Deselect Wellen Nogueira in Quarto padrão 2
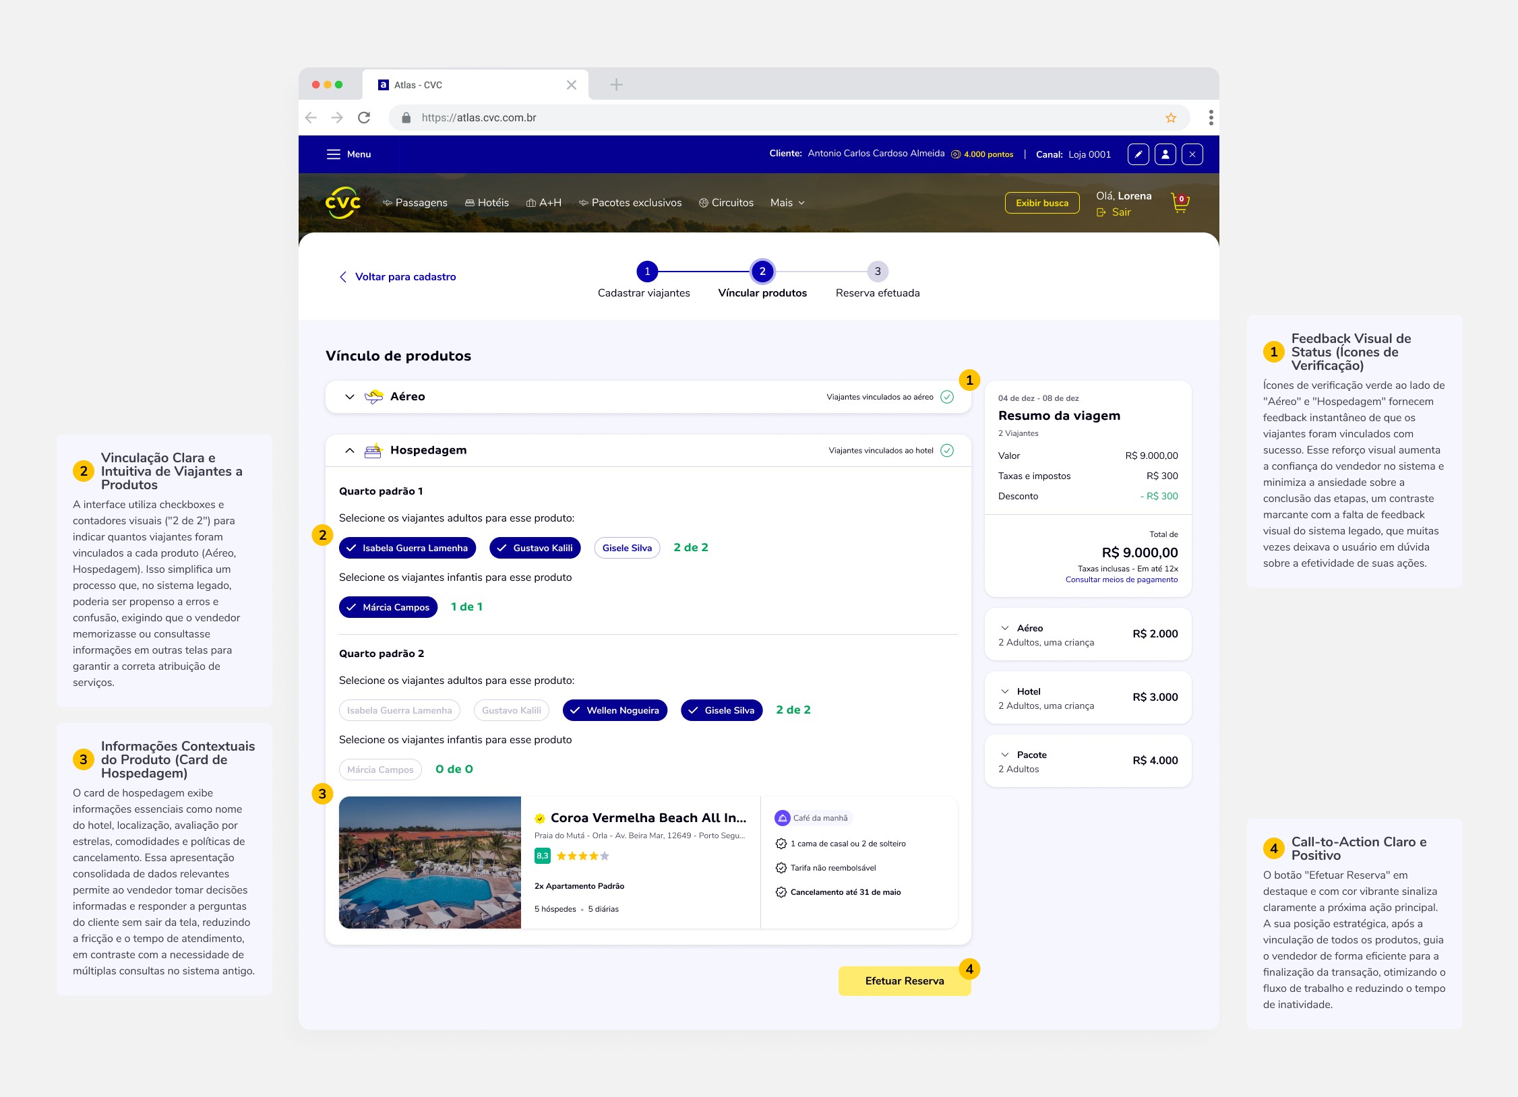The width and height of the screenshot is (1518, 1097). [x=615, y=710]
